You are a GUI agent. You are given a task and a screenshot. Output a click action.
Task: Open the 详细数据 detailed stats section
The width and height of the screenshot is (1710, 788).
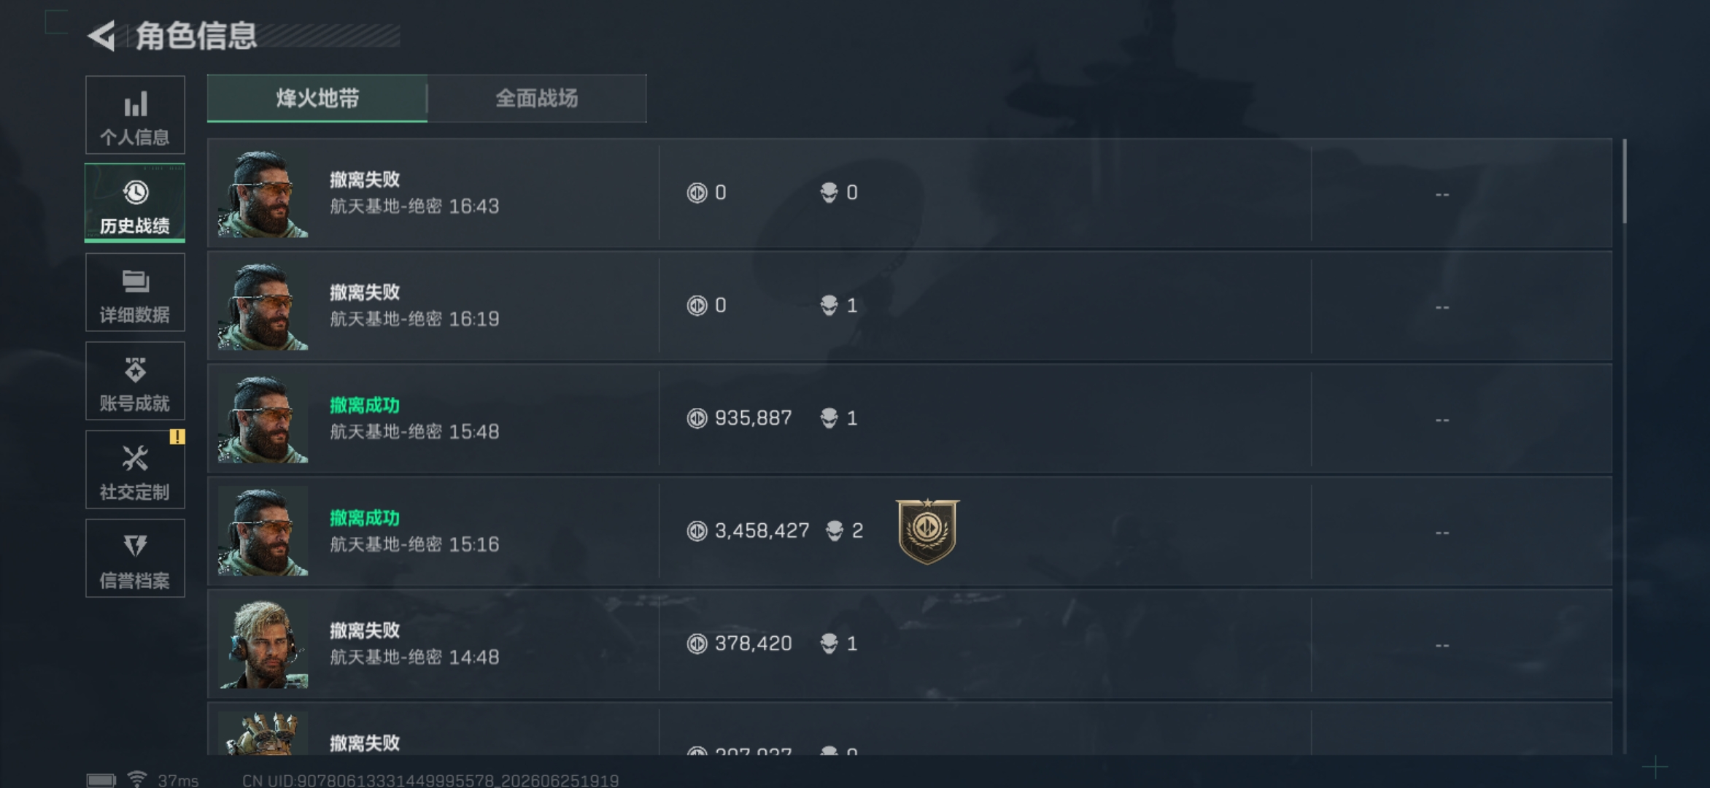pyautogui.click(x=135, y=293)
